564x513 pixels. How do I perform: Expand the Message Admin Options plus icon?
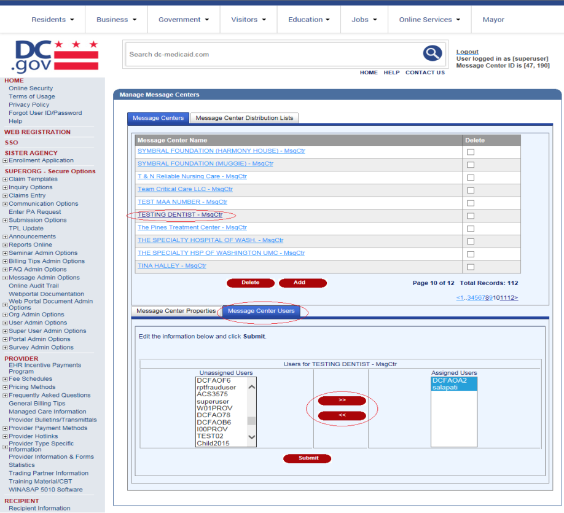click(x=5, y=278)
